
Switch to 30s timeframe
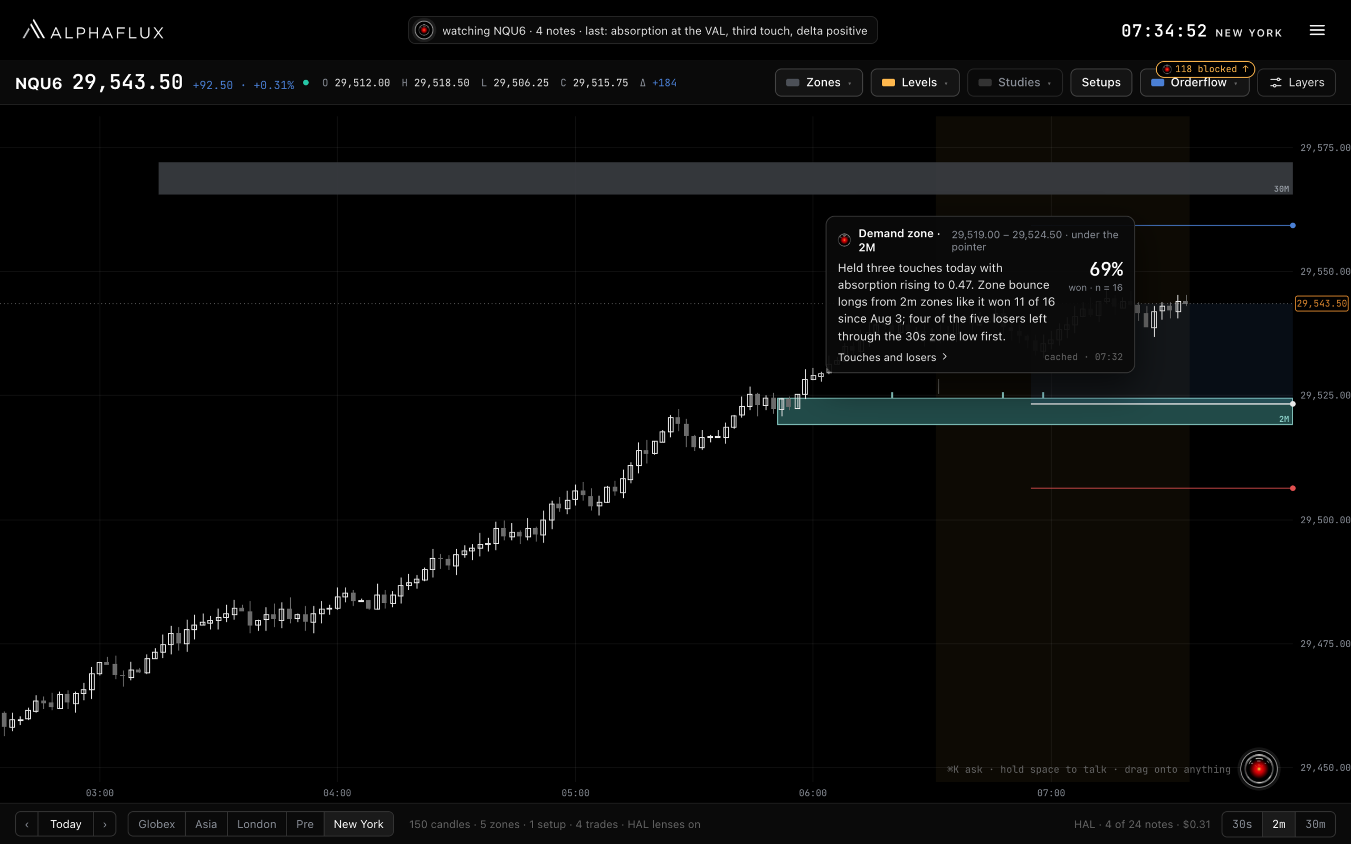click(1242, 824)
